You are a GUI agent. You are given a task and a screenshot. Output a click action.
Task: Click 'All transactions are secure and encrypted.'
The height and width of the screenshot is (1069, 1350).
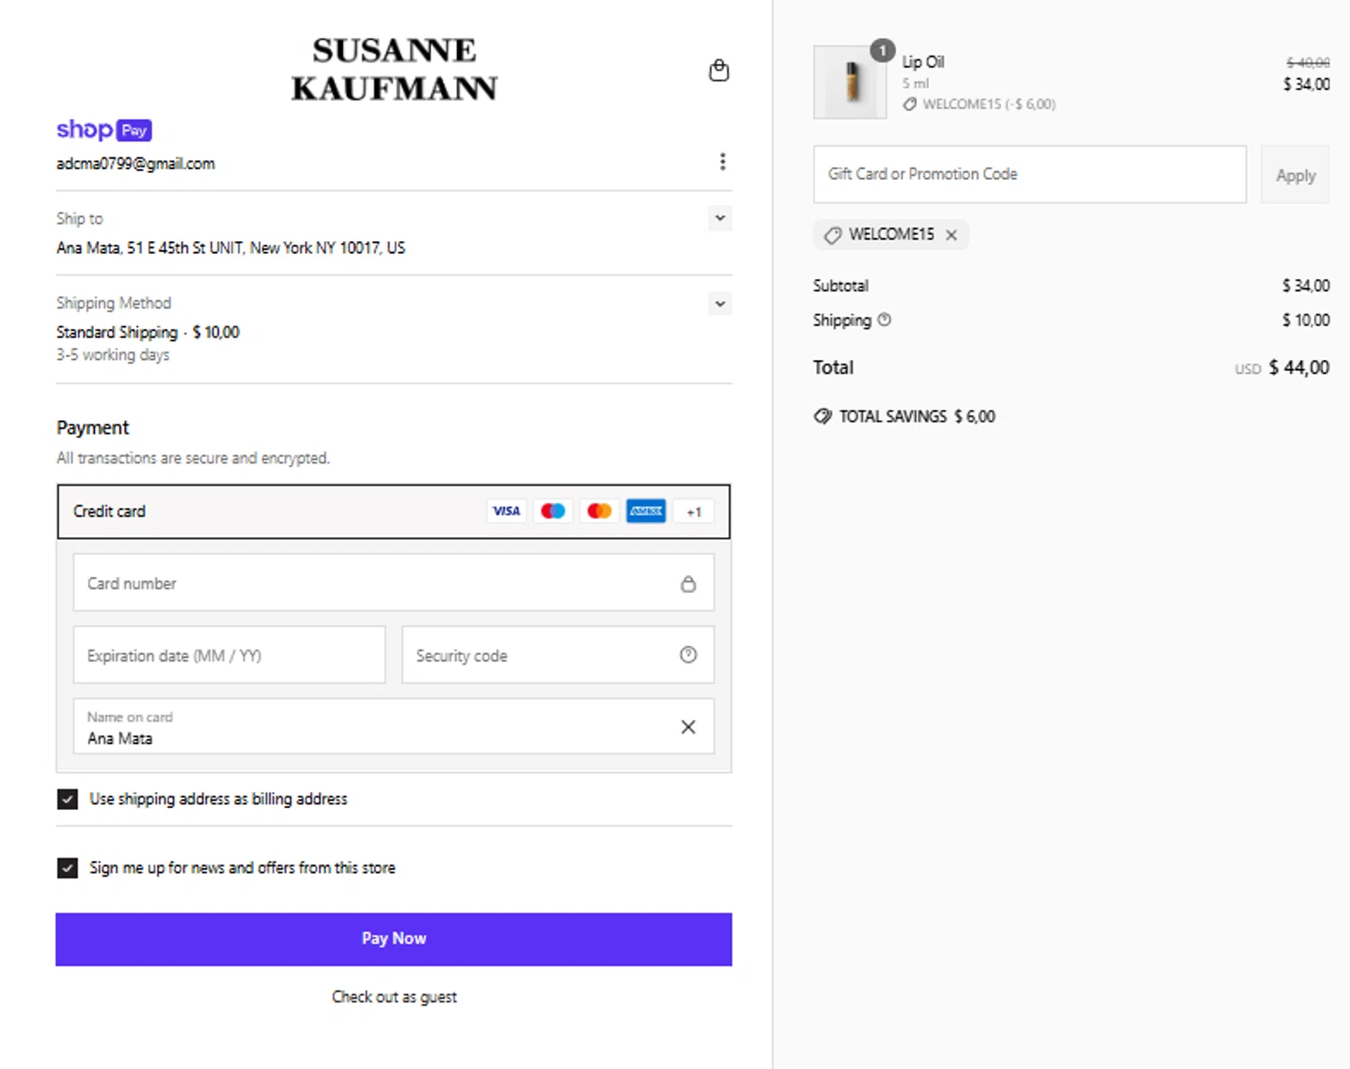pos(193,458)
